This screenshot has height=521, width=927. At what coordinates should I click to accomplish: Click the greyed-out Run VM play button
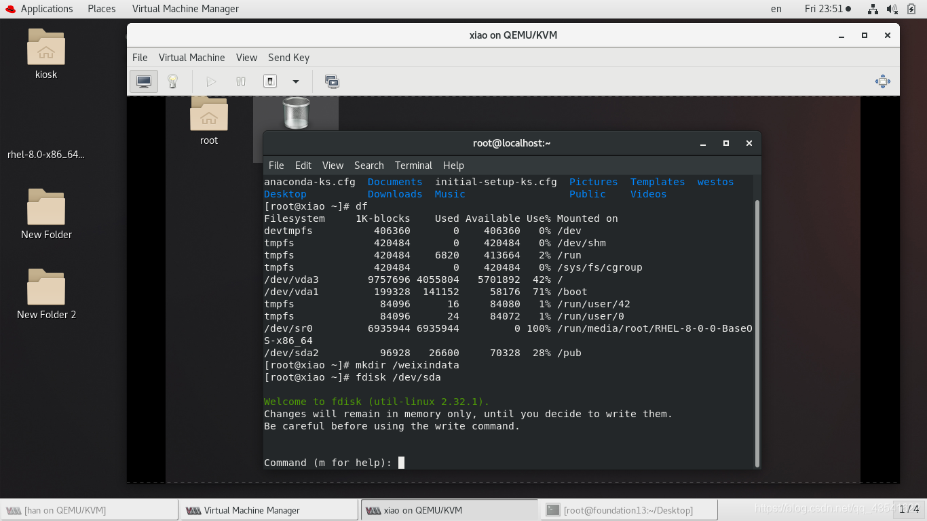tap(211, 81)
